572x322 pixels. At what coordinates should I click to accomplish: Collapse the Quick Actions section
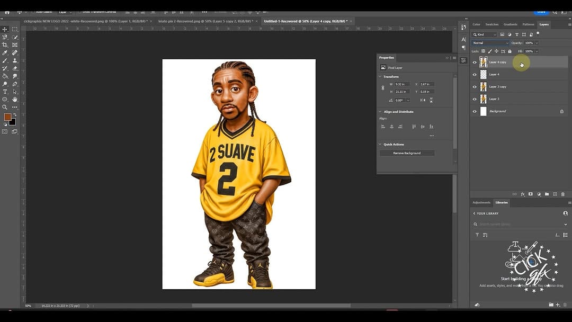[x=380, y=145]
